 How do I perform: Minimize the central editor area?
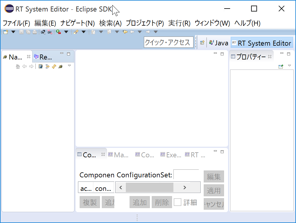(215, 53)
